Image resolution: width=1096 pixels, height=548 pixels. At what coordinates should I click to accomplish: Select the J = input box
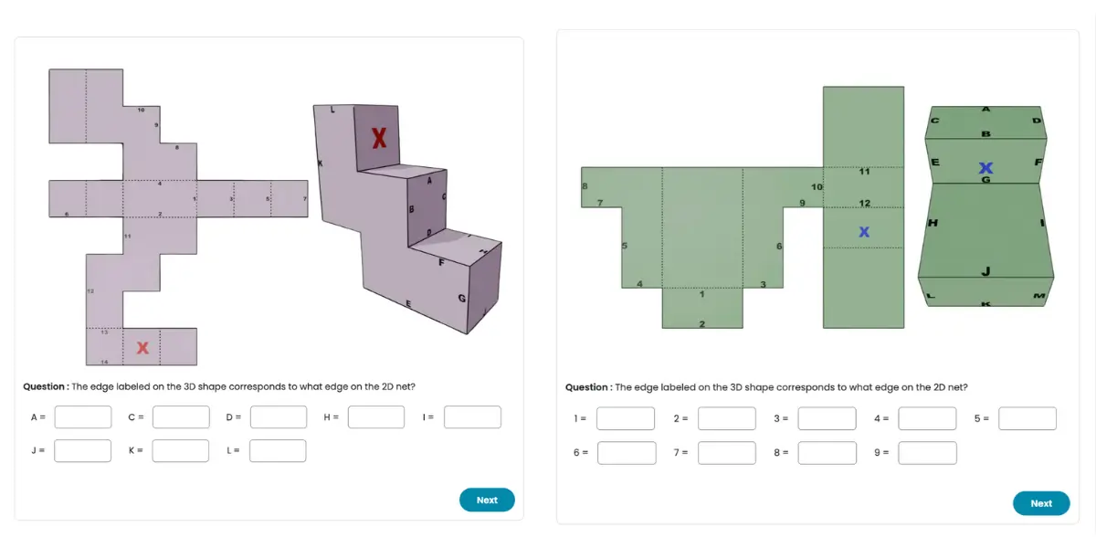coord(83,450)
